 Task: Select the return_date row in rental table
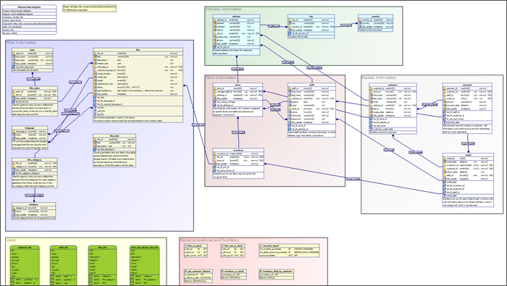[x=468, y=172]
